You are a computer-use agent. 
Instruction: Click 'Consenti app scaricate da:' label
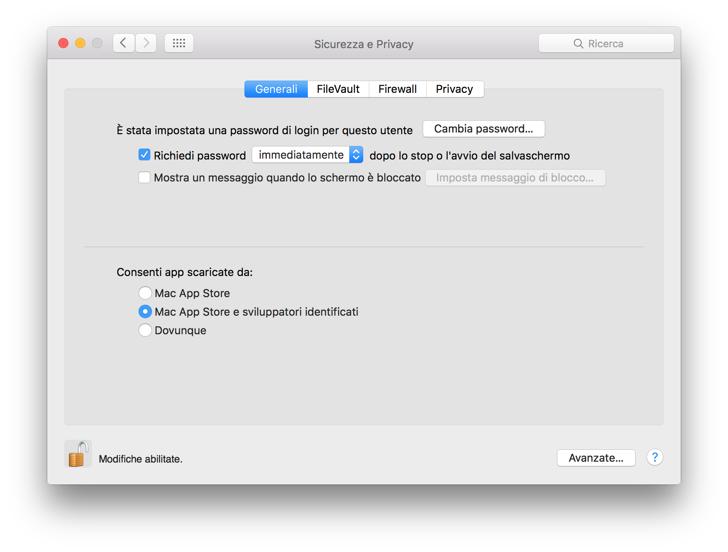[185, 272]
